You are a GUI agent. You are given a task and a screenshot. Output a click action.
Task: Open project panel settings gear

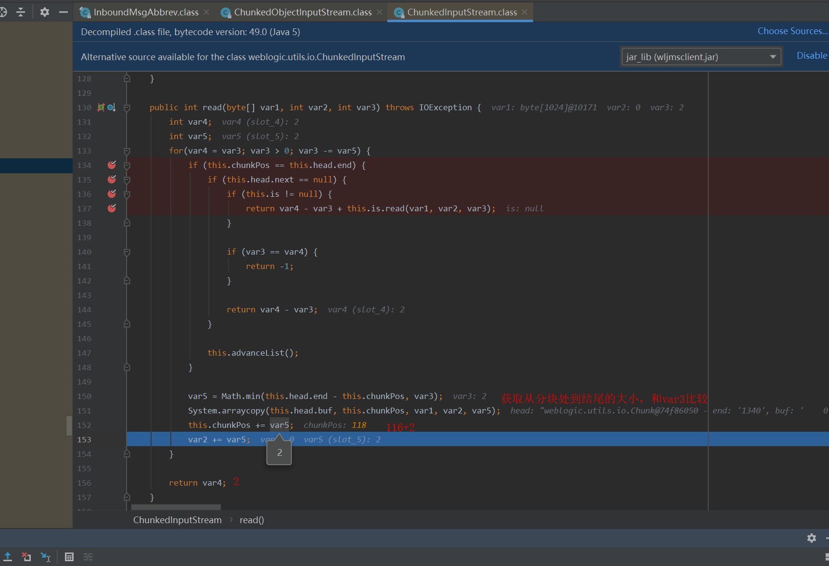pyautogui.click(x=45, y=12)
